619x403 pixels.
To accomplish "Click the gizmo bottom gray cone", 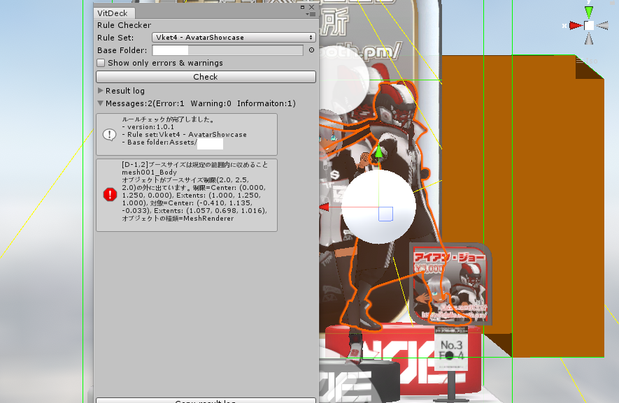I will coord(589,38).
